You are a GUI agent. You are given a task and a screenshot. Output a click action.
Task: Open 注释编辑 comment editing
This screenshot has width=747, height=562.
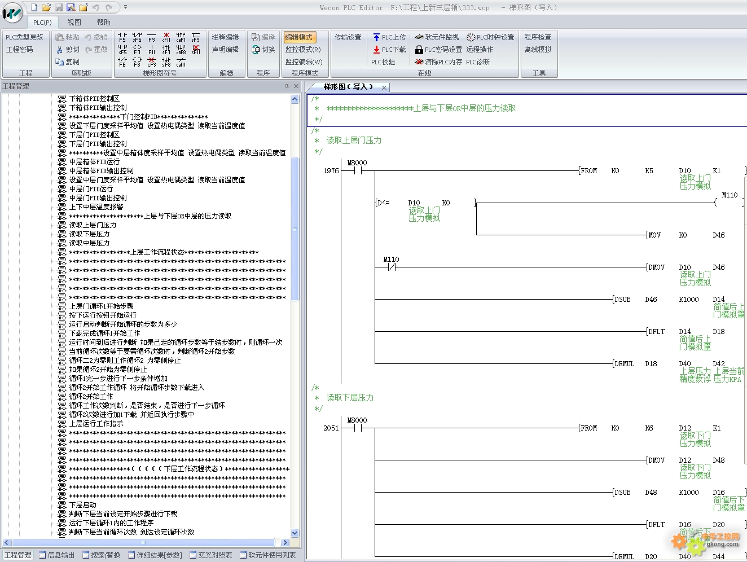225,37
